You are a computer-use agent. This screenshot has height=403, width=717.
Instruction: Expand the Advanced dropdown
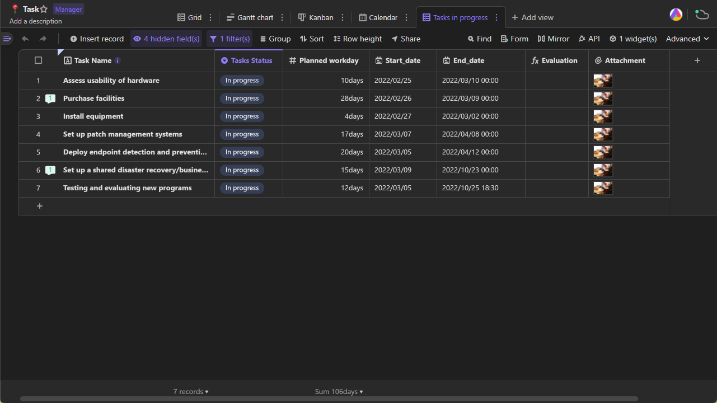[688, 39]
